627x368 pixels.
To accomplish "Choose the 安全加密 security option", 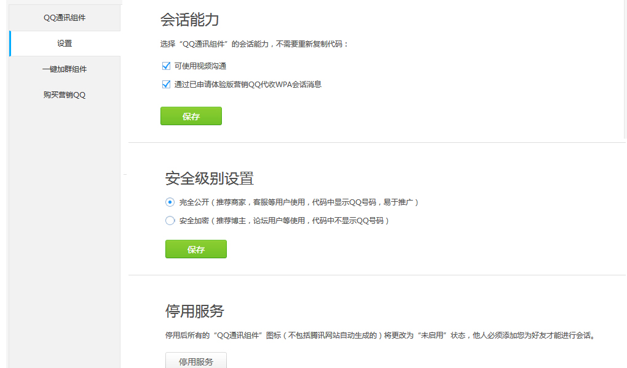I will (169, 220).
